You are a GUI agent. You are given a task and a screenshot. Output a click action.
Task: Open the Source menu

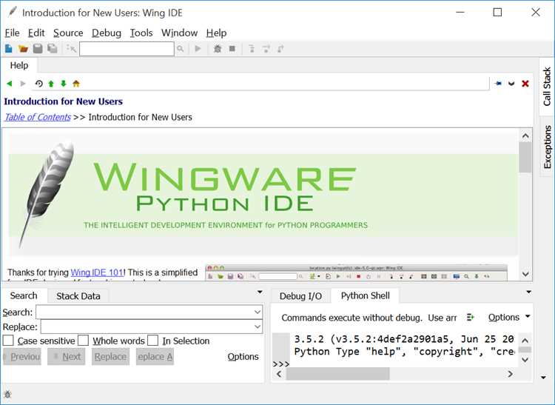point(68,33)
